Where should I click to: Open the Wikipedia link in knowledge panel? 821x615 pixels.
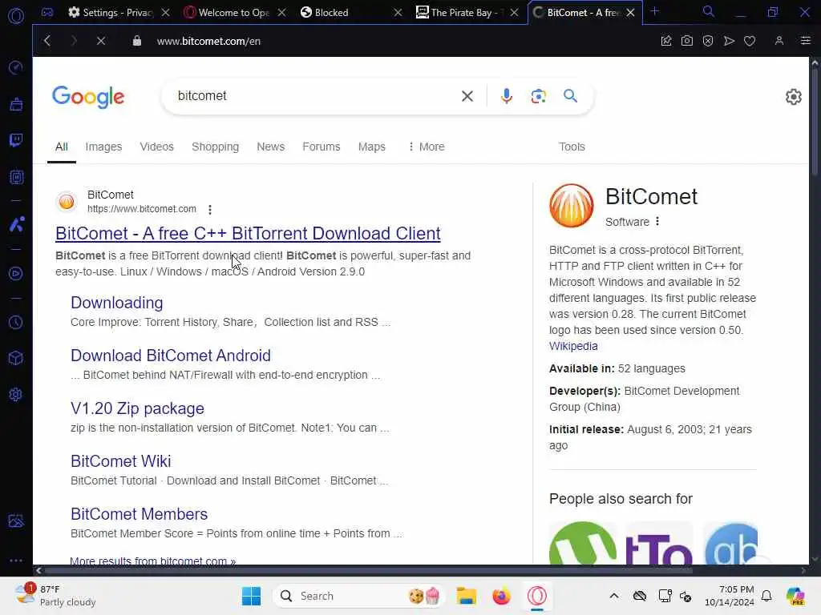(573, 346)
